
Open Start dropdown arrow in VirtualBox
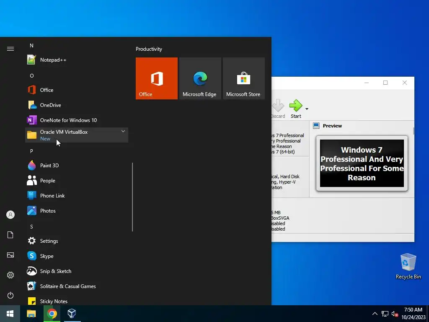click(x=307, y=109)
